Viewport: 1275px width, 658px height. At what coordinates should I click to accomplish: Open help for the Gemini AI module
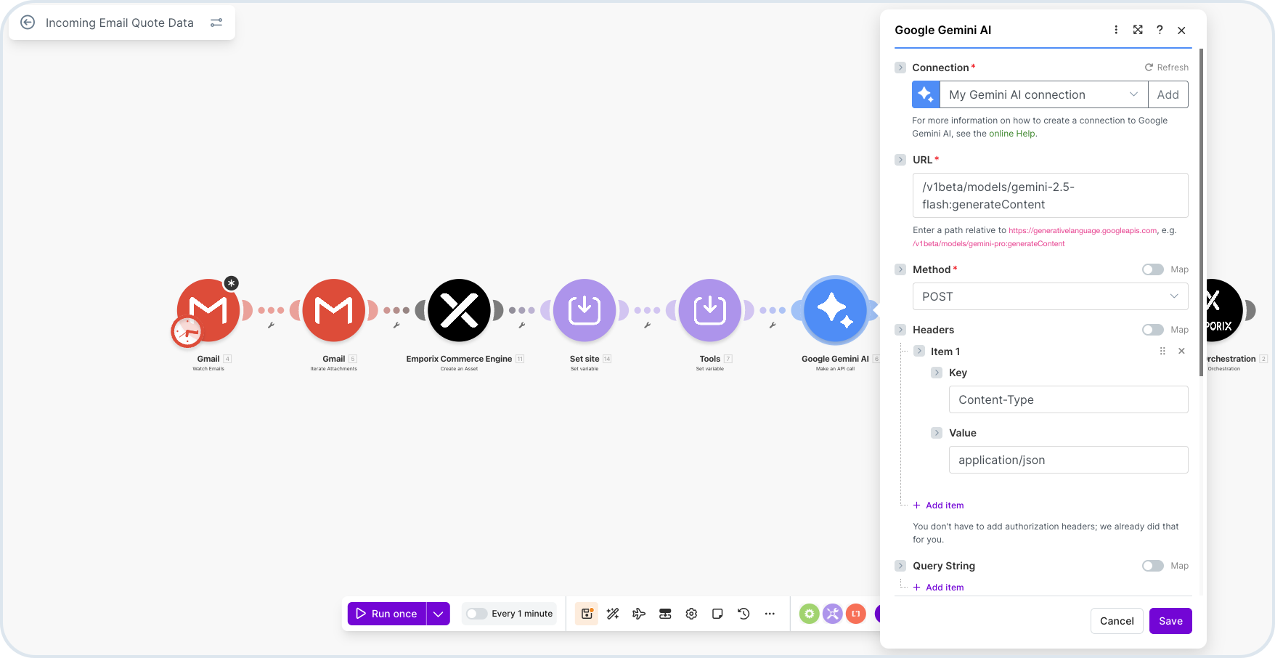(x=1160, y=30)
